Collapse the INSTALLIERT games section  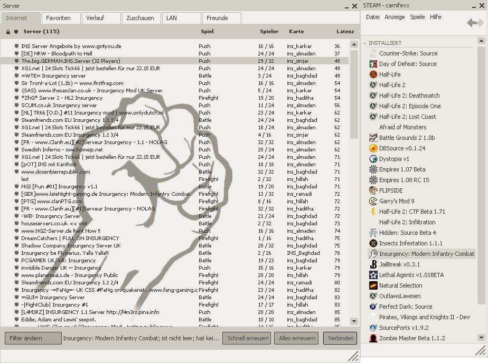[365, 43]
